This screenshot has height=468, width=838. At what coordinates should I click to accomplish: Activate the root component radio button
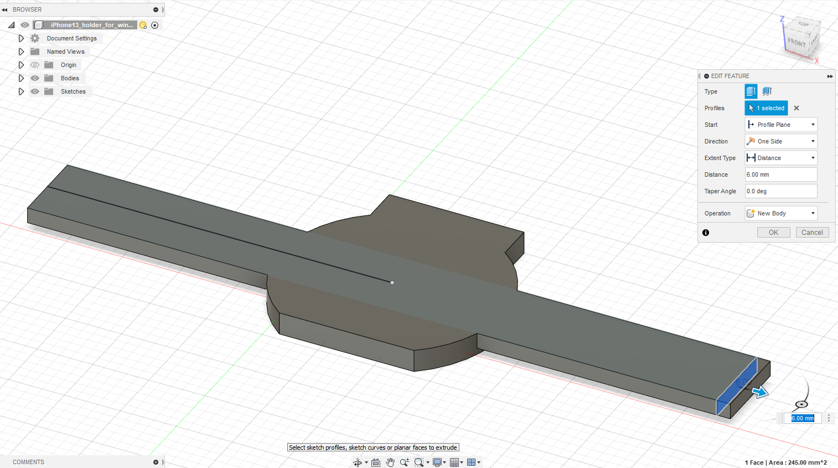[155, 25]
